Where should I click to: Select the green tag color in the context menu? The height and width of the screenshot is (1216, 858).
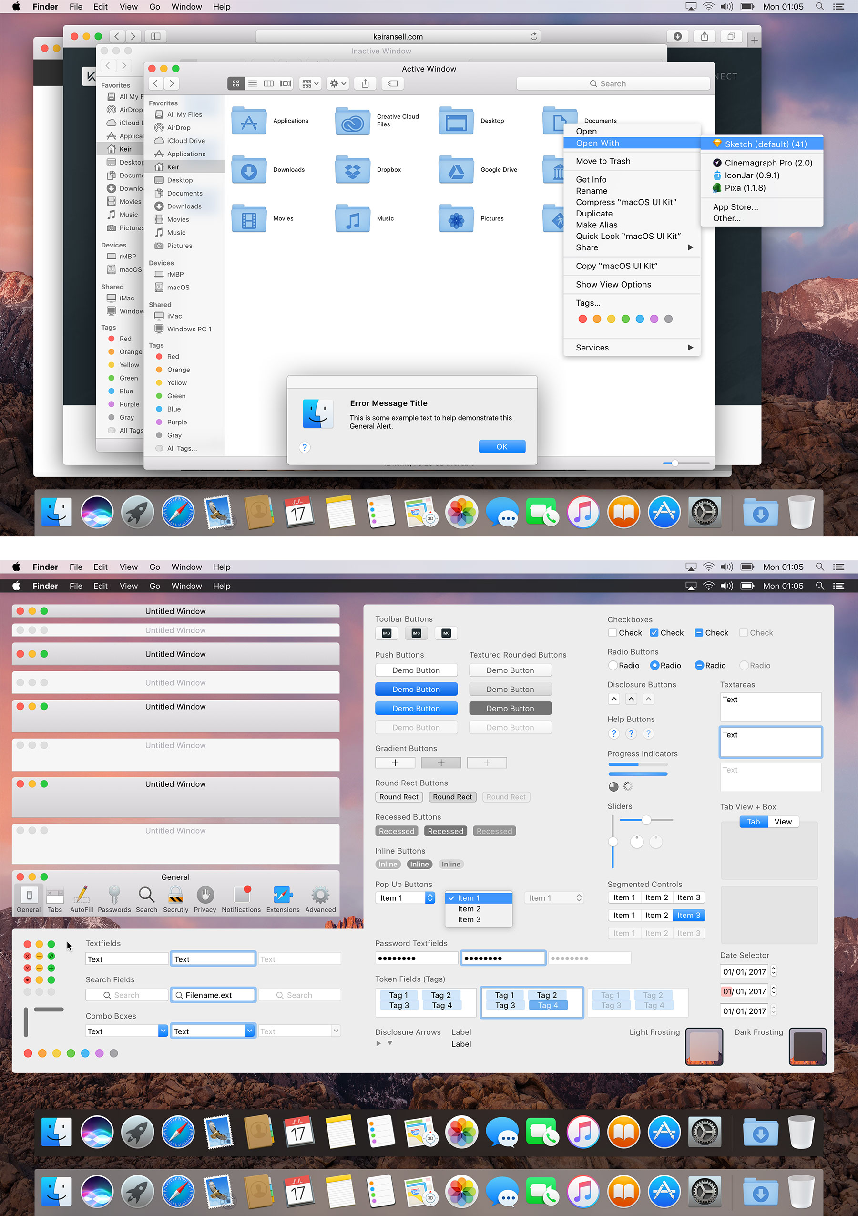click(626, 319)
